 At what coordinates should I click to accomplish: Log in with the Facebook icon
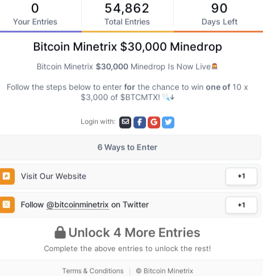(140, 122)
